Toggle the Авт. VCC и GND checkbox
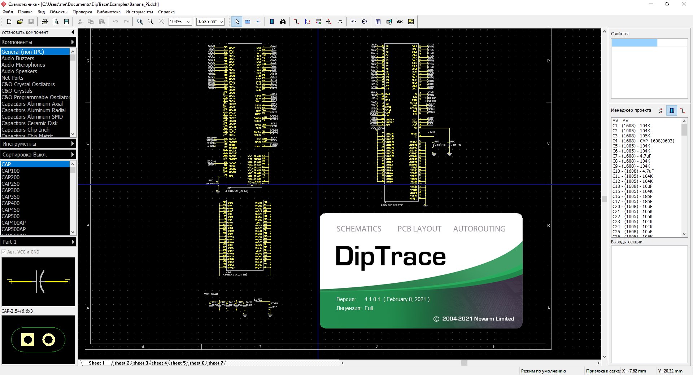This screenshot has width=693, height=375. point(4,252)
